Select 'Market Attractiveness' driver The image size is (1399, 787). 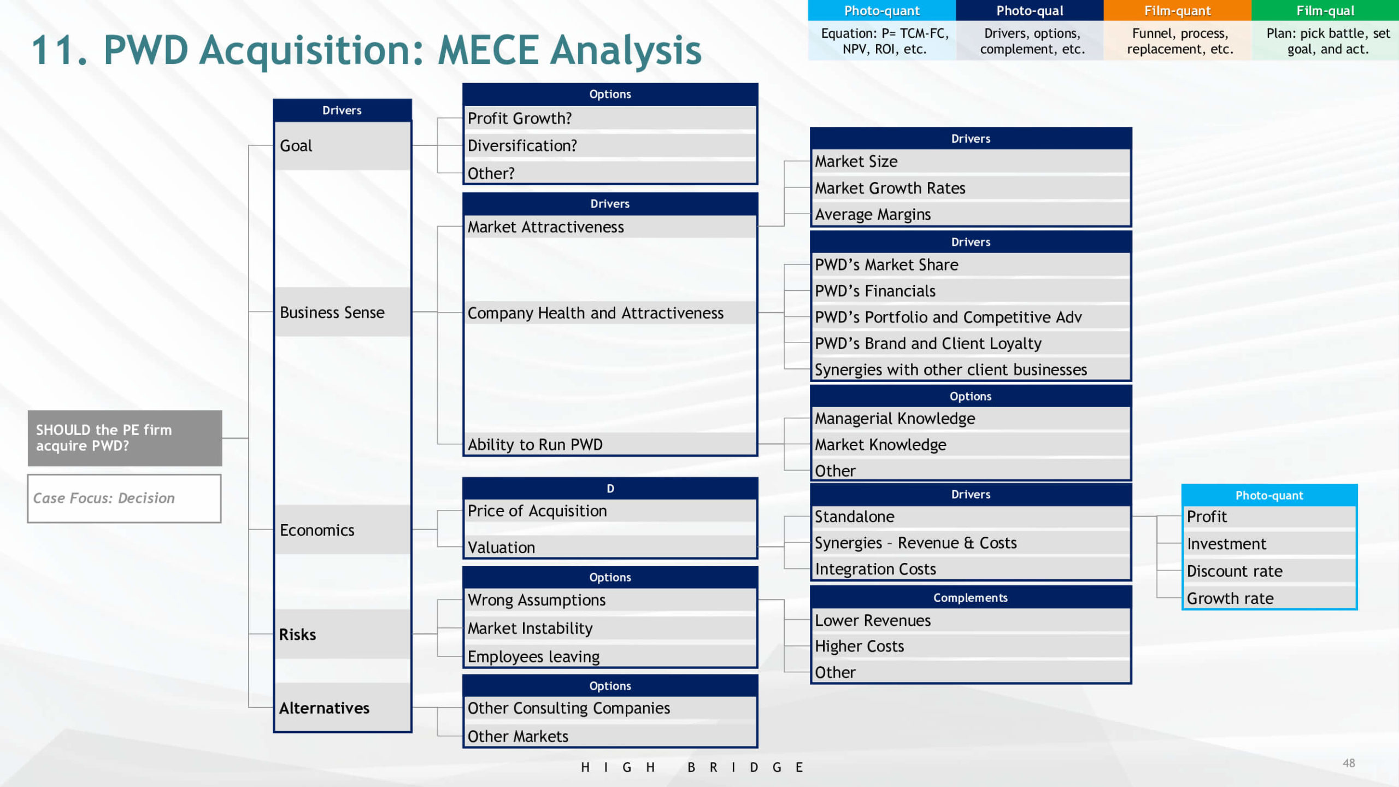click(610, 227)
